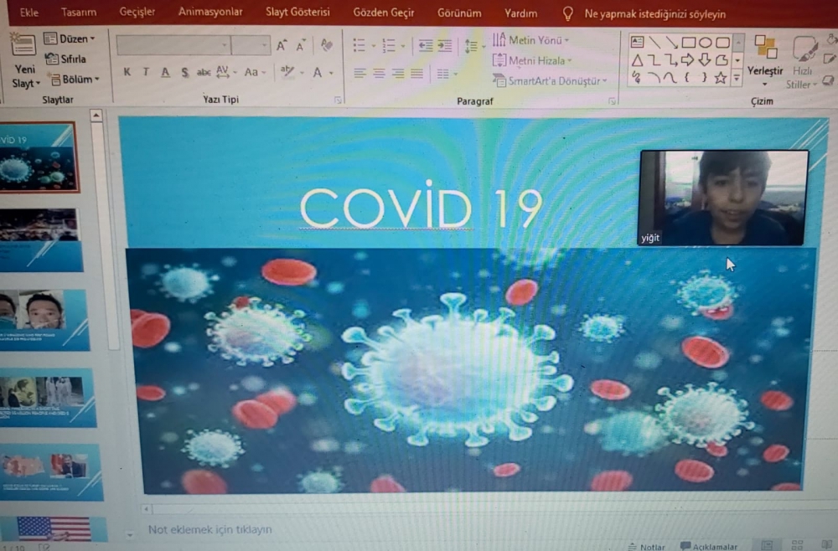Align text right
The image size is (838, 551).
click(x=397, y=73)
